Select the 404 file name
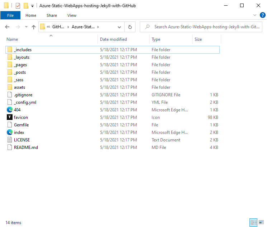267x227 pixels. [x=17, y=110]
